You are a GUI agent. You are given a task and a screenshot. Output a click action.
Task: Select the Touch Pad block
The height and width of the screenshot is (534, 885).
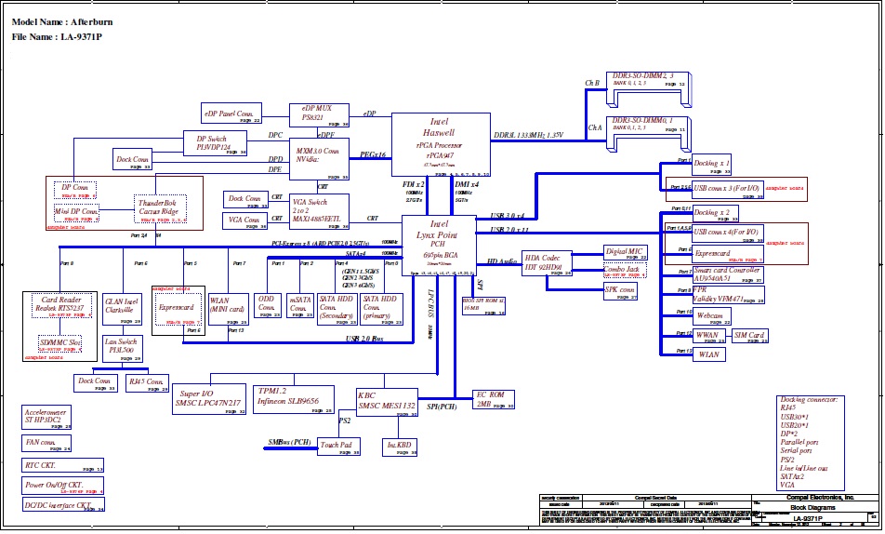pyautogui.click(x=338, y=447)
